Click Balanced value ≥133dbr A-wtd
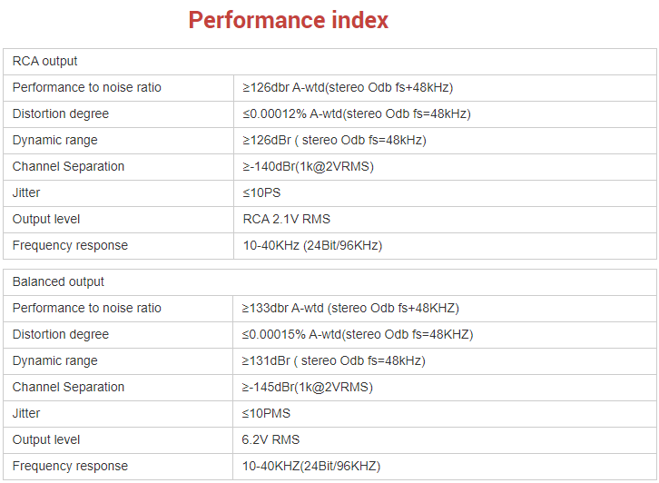This screenshot has width=659, height=483. click(350, 309)
